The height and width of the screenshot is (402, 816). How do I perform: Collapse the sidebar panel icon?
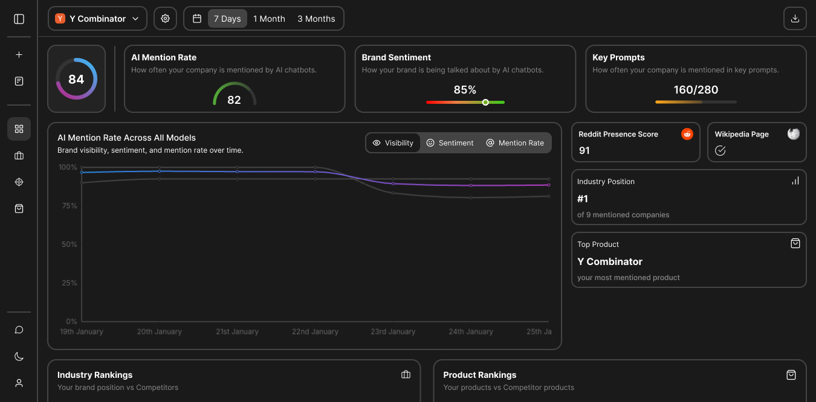pos(19,19)
